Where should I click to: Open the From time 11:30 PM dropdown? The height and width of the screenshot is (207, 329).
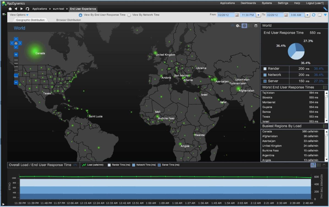point(258,15)
